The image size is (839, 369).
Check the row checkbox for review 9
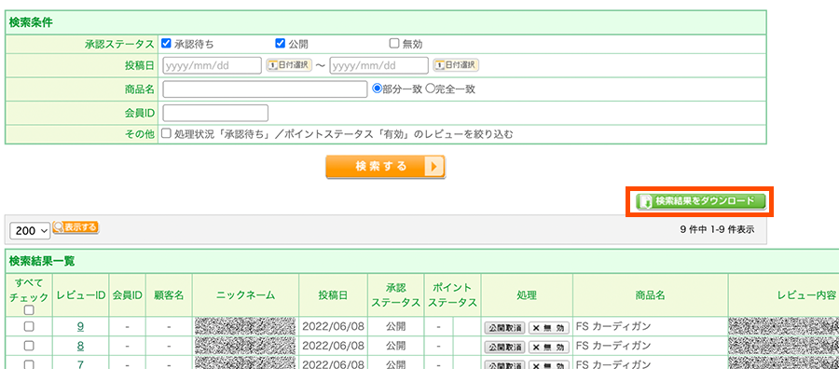pyautogui.click(x=29, y=326)
